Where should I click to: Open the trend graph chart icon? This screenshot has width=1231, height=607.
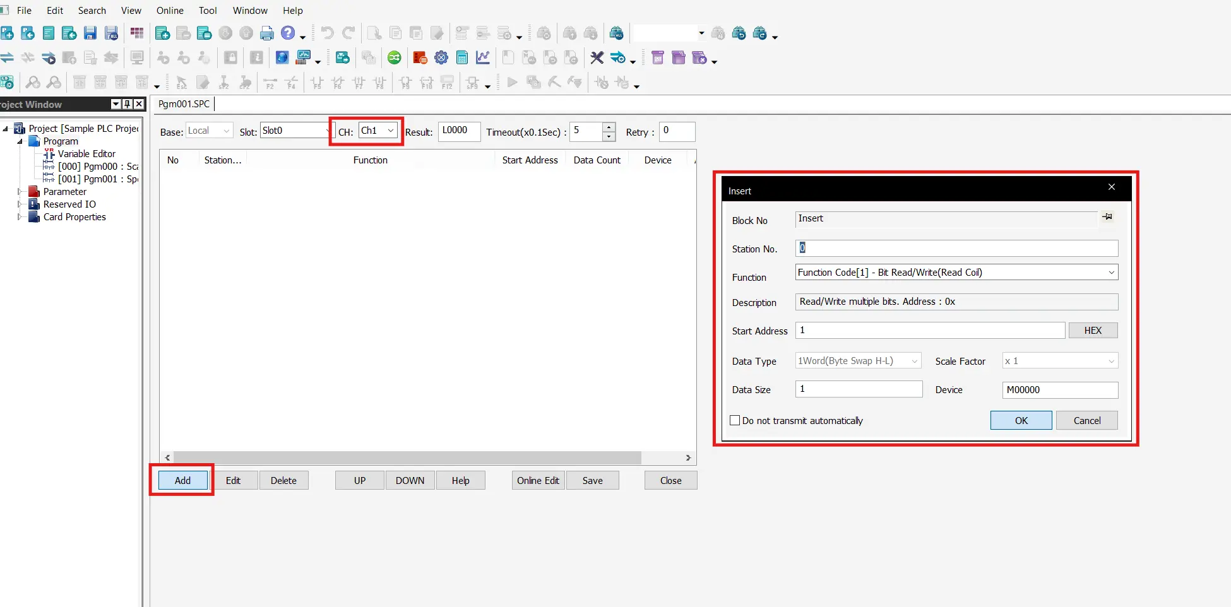[x=483, y=58]
